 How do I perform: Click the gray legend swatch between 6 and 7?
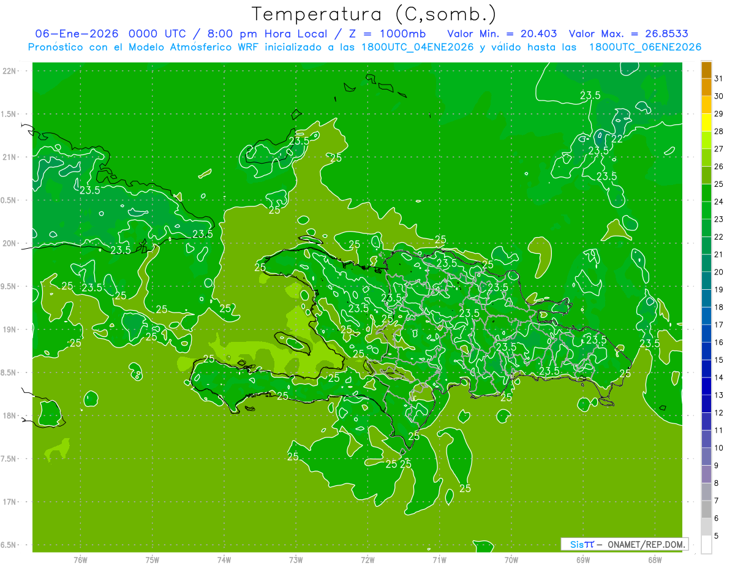coord(706,509)
